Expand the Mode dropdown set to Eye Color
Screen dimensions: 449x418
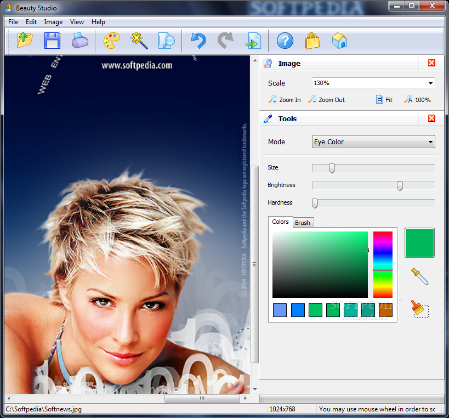point(373,142)
